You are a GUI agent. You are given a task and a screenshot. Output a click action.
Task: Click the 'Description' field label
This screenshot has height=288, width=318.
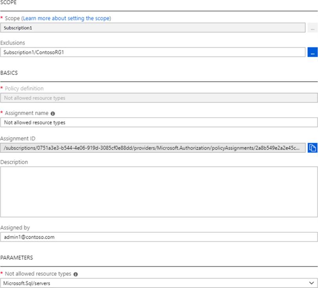click(14, 162)
